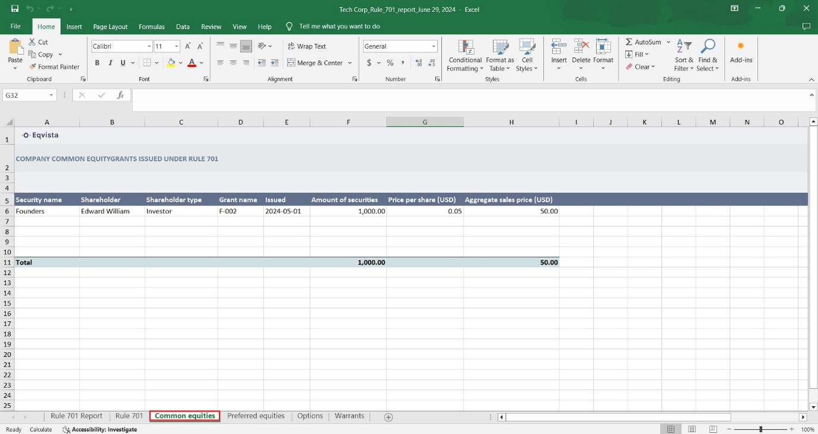
Task: Click the Increase Indent icon
Action: tap(274, 63)
